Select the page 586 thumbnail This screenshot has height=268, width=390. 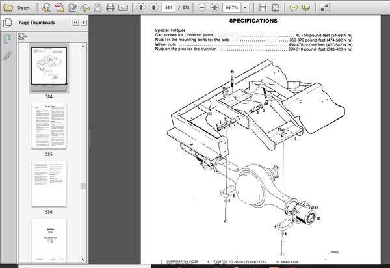click(x=48, y=182)
